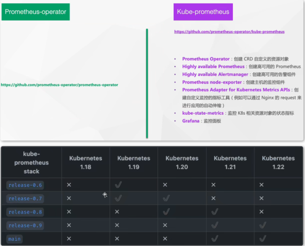Click the Kubernetes 1.21 column header
The height and width of the screenshot is (246, 305).
230,163
